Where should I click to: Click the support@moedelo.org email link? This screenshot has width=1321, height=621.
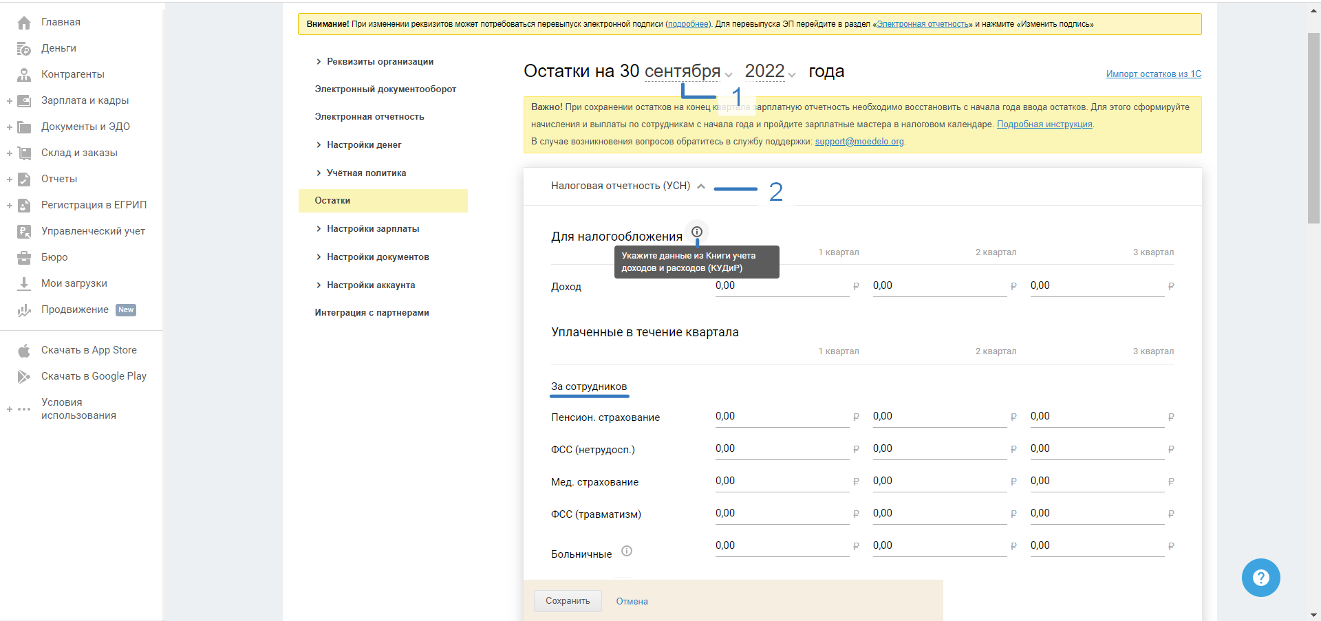tap(859, 142)
